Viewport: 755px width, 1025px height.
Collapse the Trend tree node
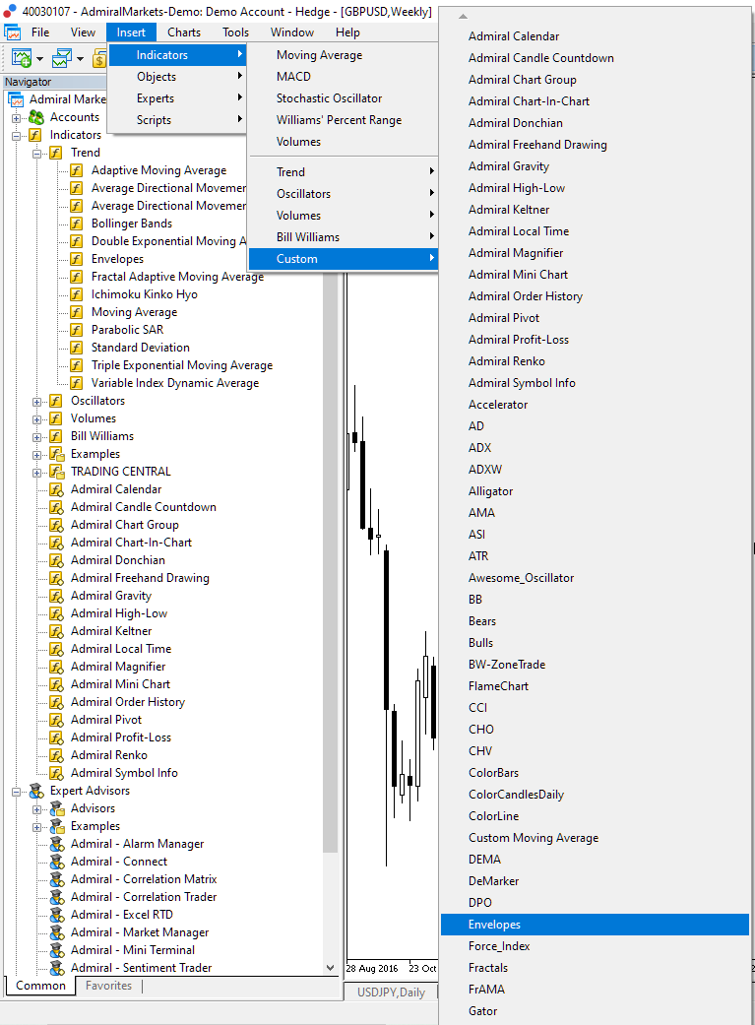click(x=37, y=154)
